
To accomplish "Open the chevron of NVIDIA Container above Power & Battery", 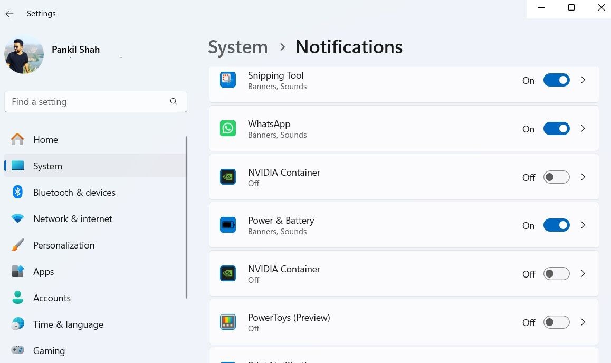I will 583,177.
